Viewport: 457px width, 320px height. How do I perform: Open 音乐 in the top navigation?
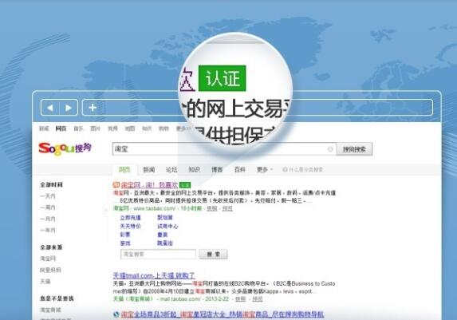(x=78, y=128)
